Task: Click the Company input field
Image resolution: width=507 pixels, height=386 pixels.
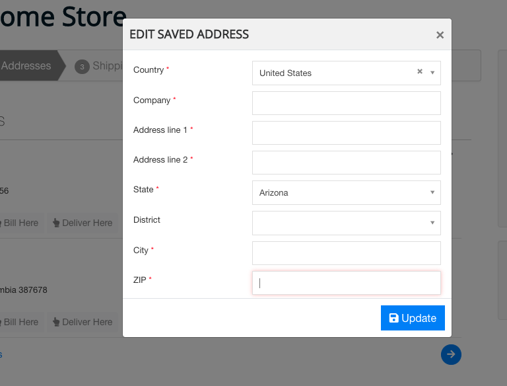Action: (x=347, y=103)
